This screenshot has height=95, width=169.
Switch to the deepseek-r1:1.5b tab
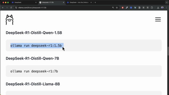[x=52, y=2]
